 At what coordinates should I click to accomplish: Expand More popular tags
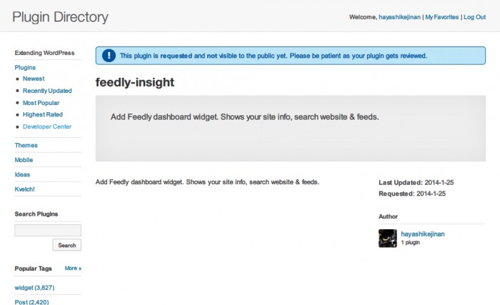(x=73, y=269)
